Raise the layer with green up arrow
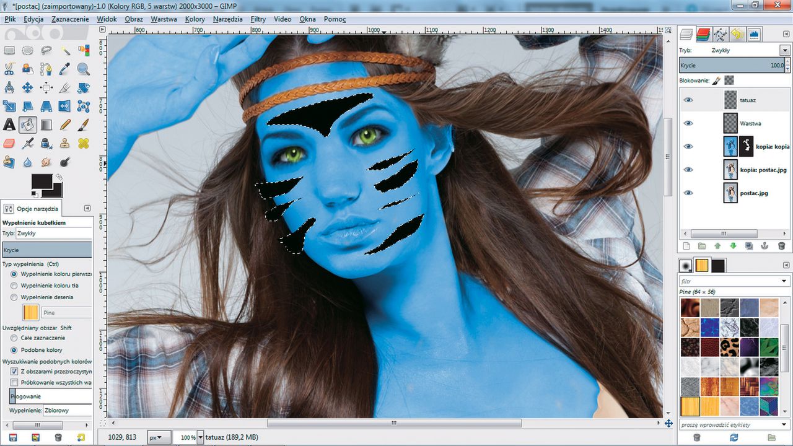Viewport: 793px width, 446px height. (x=718, y=246)
